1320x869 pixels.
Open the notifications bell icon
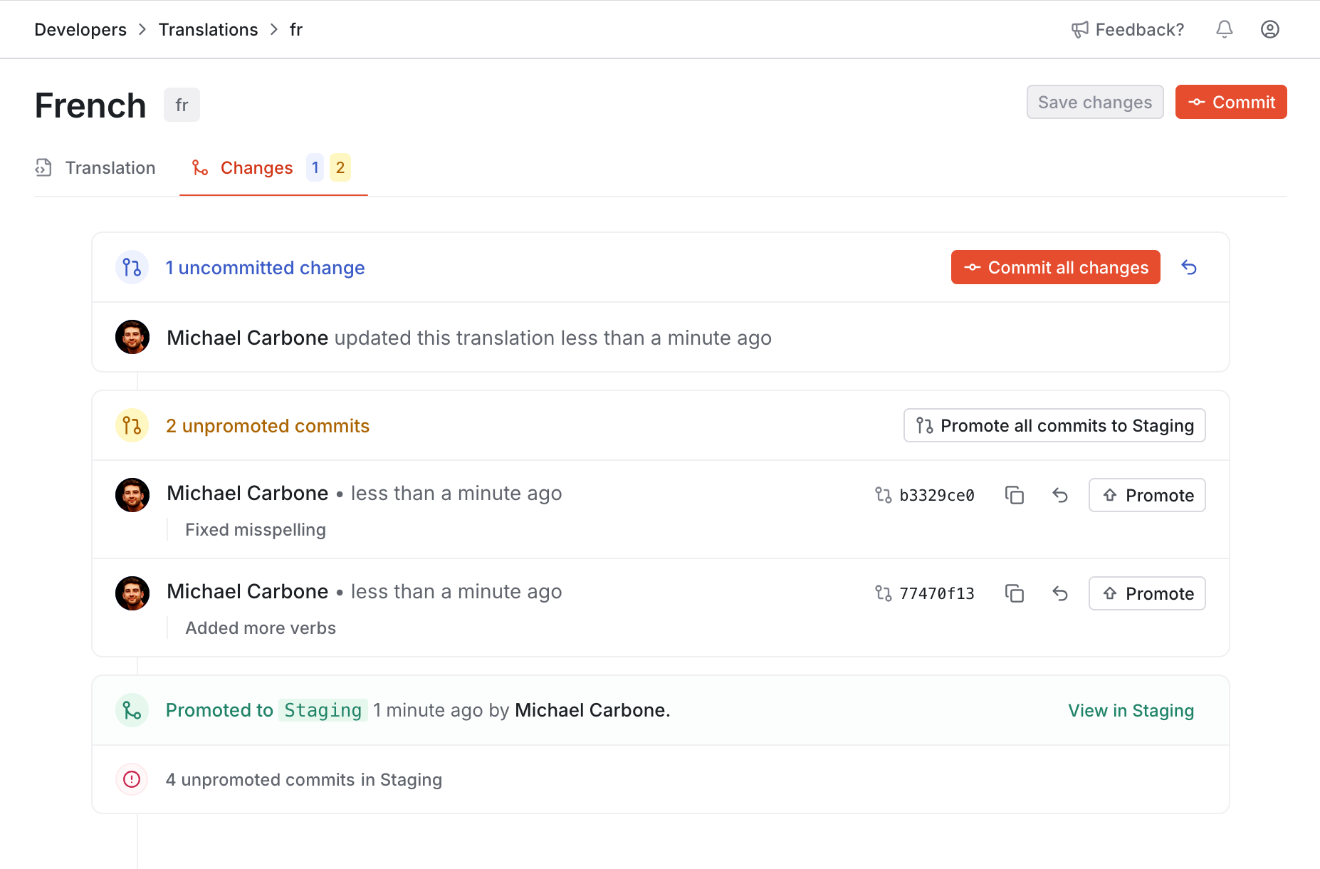pyautogui.click(x=1224, y=29)
